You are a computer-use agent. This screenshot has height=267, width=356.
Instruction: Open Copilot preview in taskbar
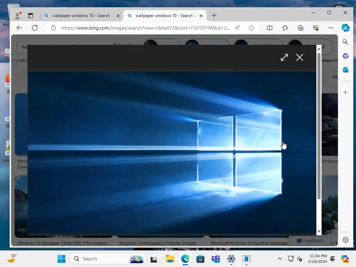click(x=345, y=259)
